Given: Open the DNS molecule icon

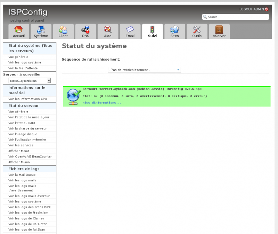Looking at the screenshot, I should [85, 29].
